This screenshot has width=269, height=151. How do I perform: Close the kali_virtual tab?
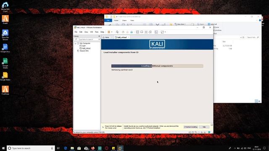tap(129, 37)
